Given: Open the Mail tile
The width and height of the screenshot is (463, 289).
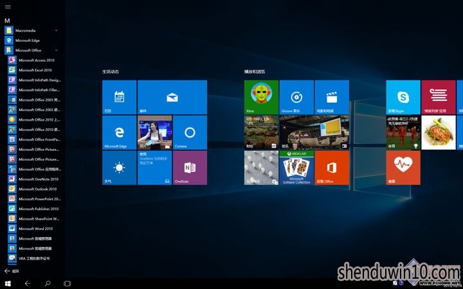Looking at the screenshot, I should [x=172, y=97].
